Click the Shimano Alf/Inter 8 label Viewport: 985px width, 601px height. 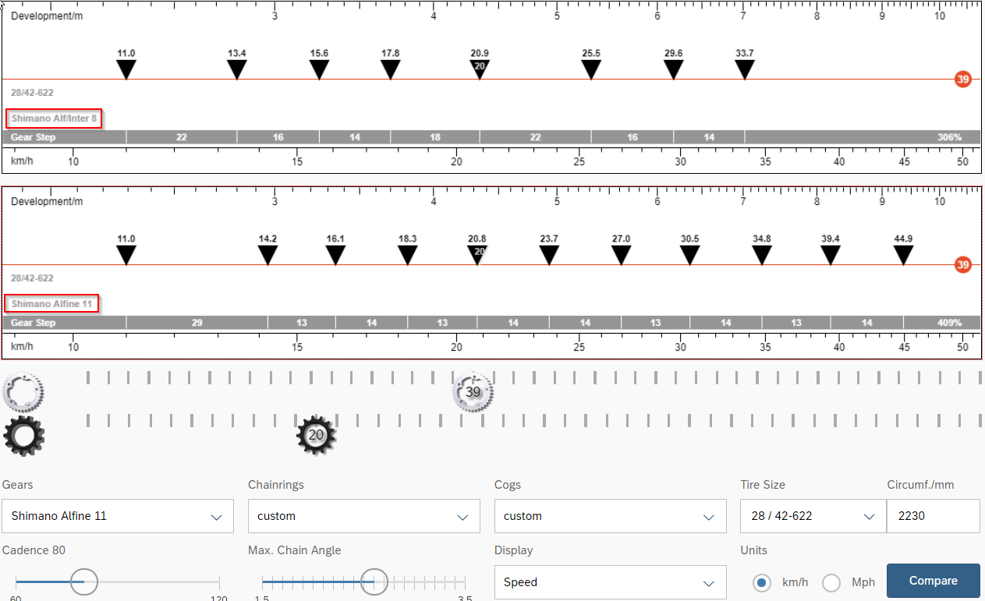[54, 118]
